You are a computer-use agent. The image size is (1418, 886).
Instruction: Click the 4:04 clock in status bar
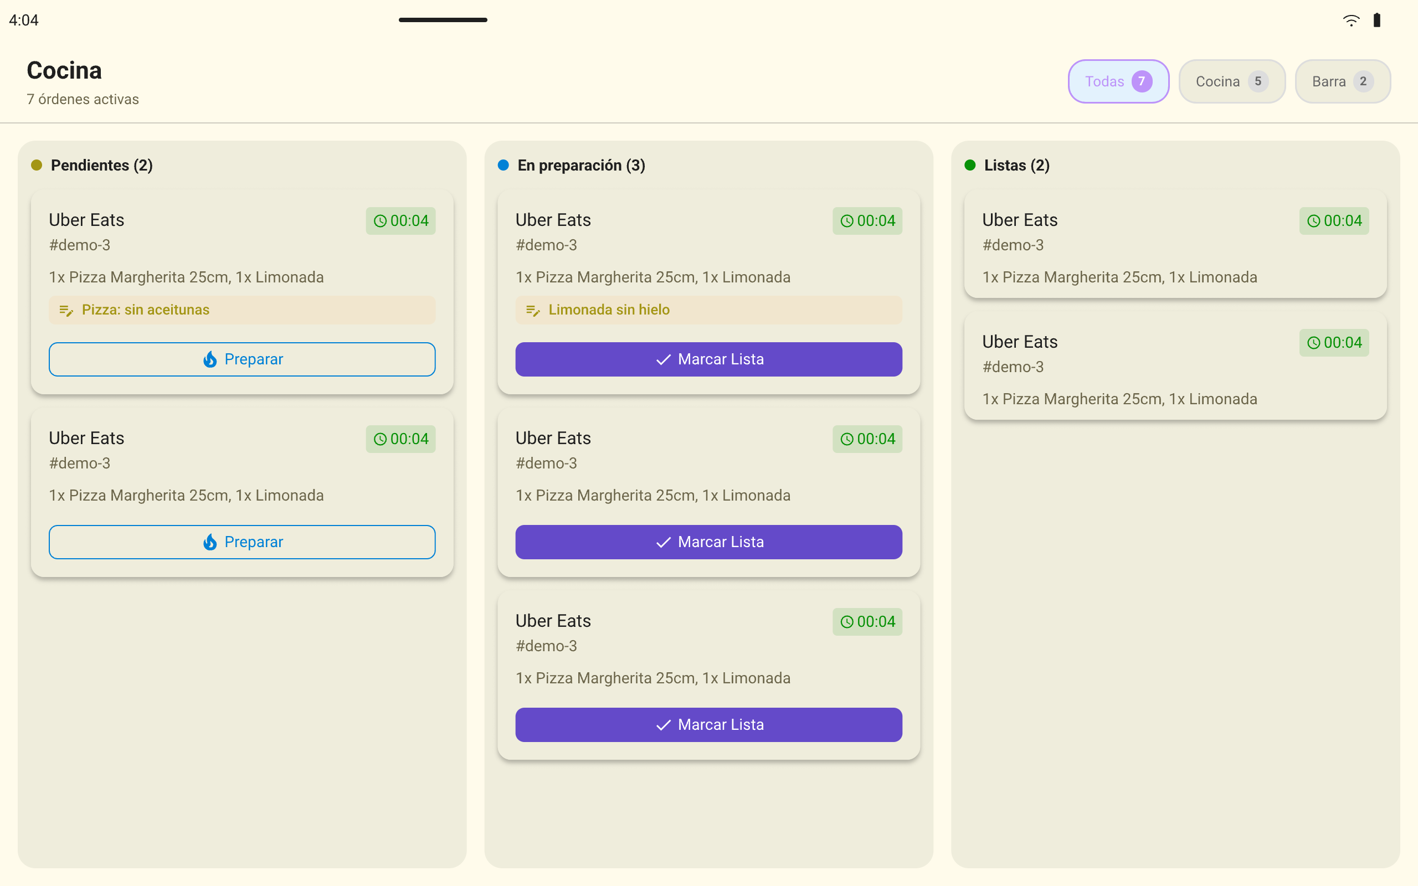24,20
